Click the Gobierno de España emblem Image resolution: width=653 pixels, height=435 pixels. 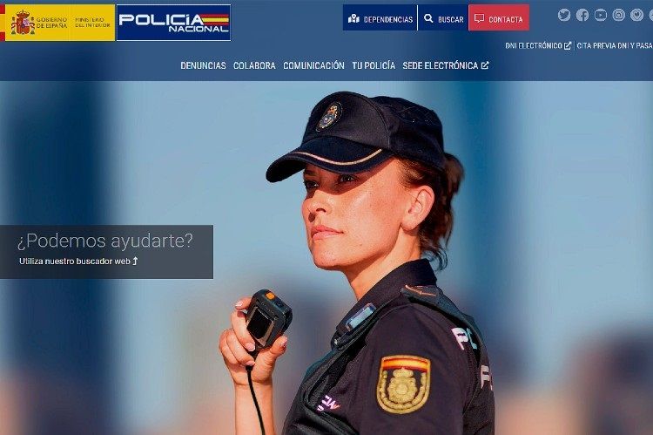(23, 23)
